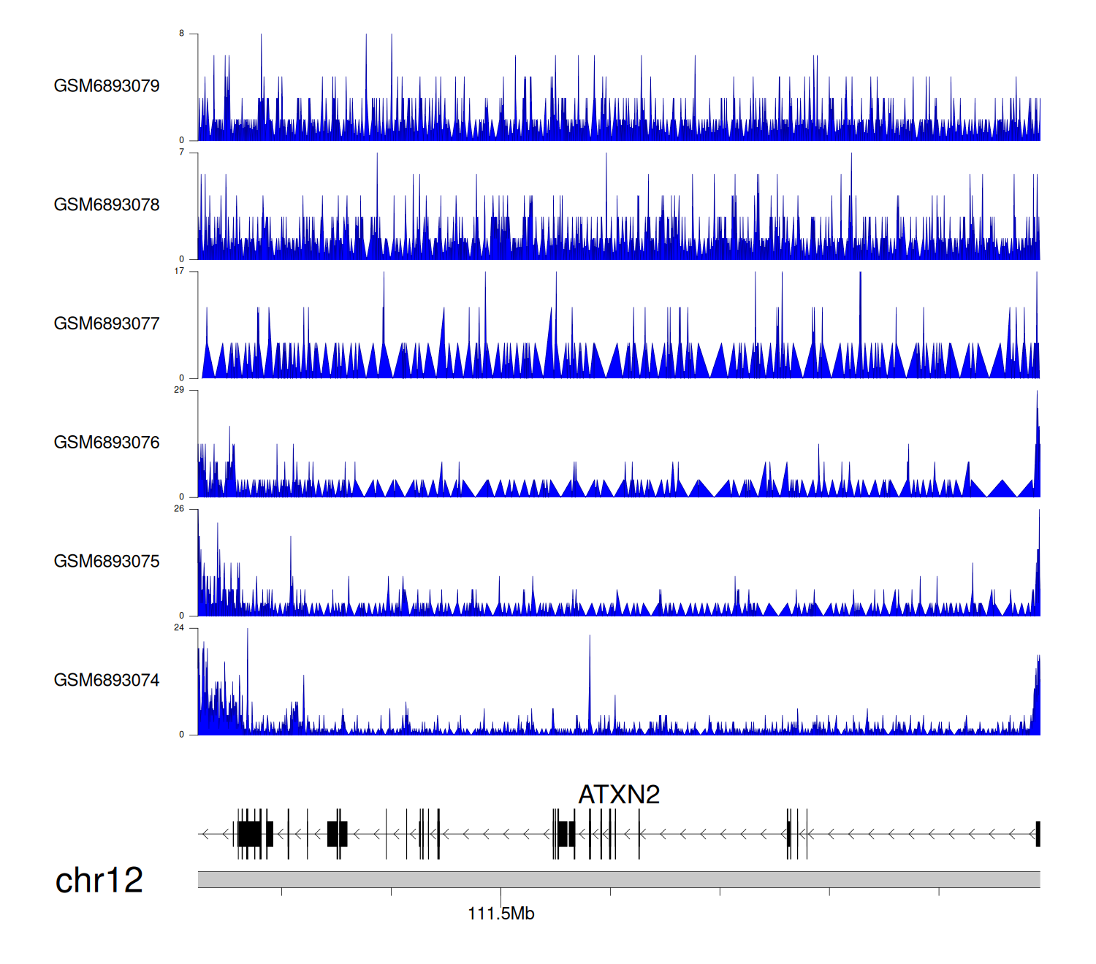Click the gray chromosome ideogram bar
This screenshot has width=1096, height=964.
618,879
